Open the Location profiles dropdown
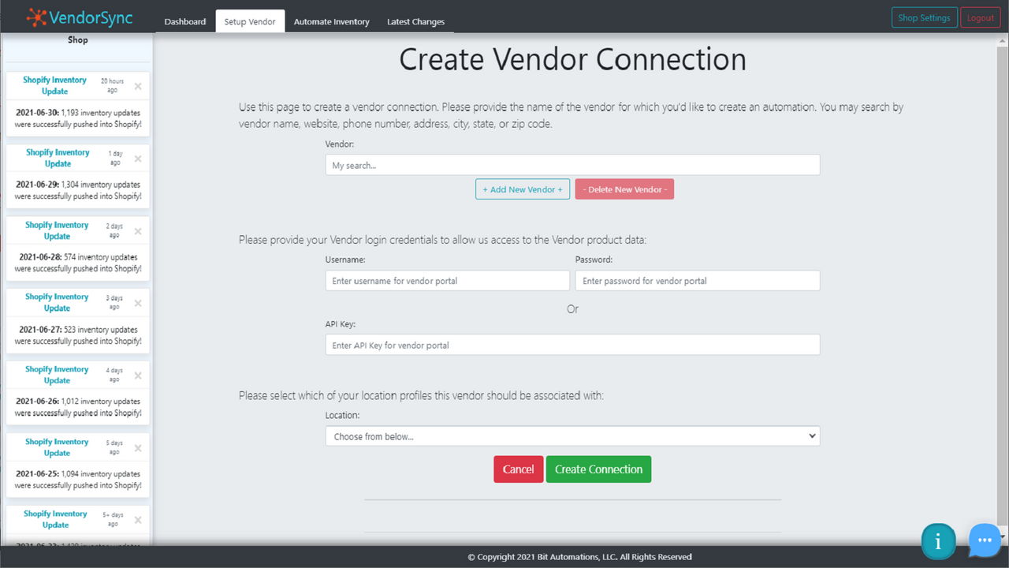Screen dimensions: 1009x568 click(x=572, y=435)
